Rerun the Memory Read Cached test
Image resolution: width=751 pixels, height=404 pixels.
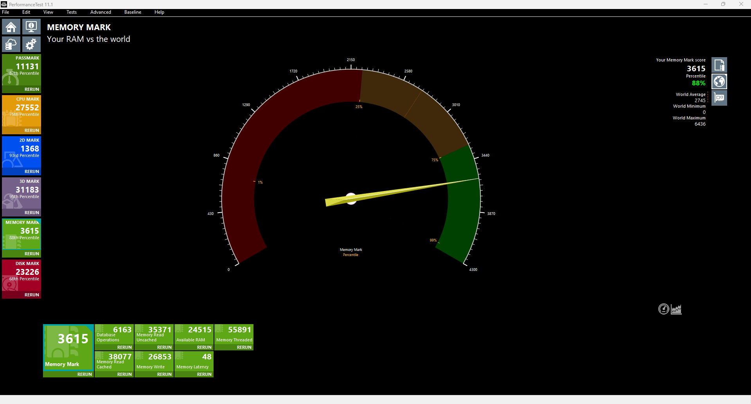coord(124,374)
